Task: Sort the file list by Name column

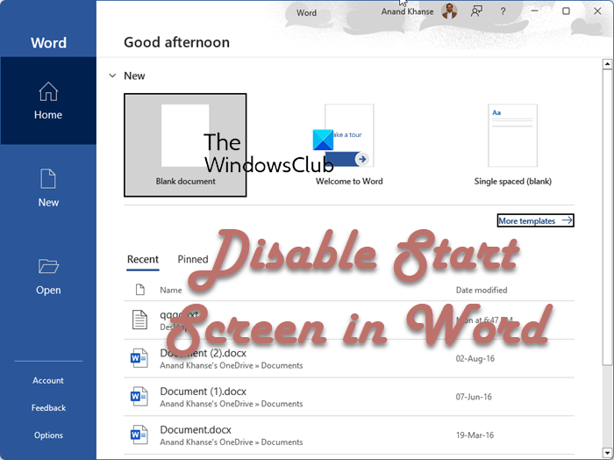Action: [x=171, y=291]
